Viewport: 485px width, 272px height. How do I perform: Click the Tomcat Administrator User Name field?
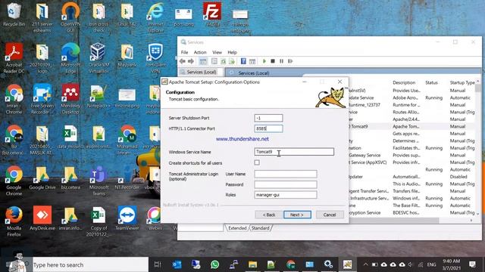pyautogui.click(x=286, y=174)
